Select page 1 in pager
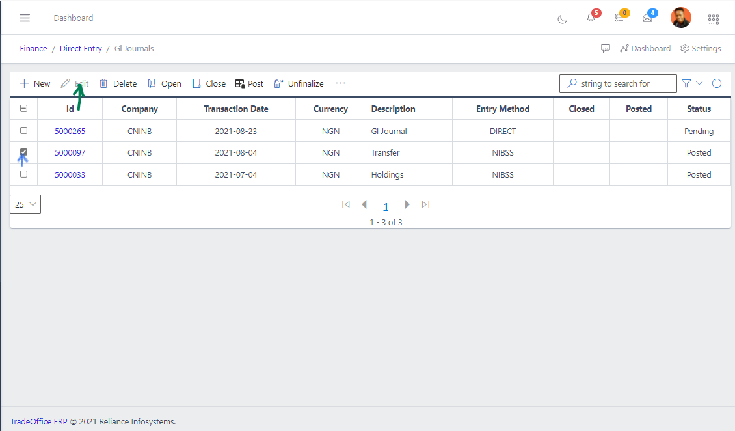 pos(386,206)
